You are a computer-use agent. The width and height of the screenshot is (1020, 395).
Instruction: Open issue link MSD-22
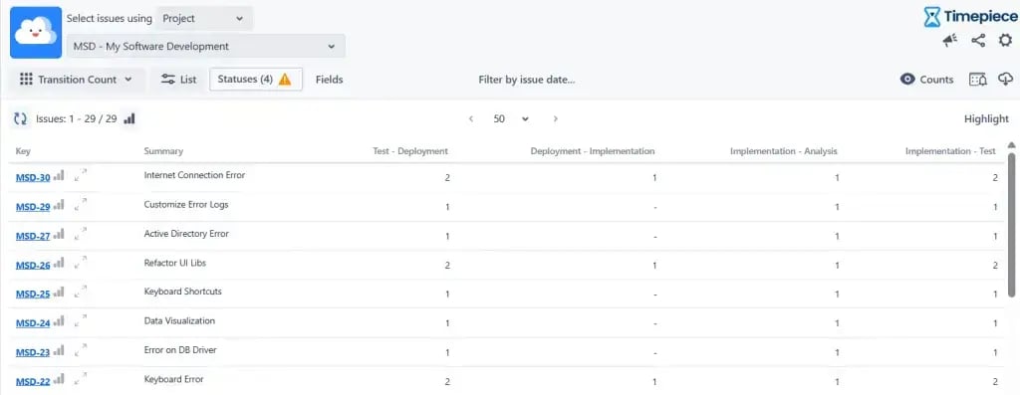(x=33, y=381)
